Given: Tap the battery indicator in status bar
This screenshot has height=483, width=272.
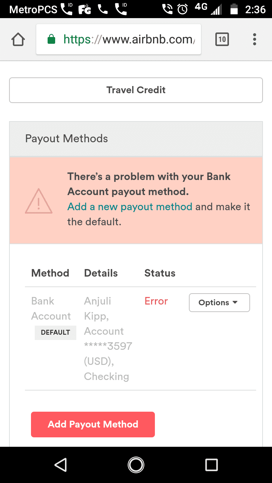Looking at the screenshot, I should [234, 9].
